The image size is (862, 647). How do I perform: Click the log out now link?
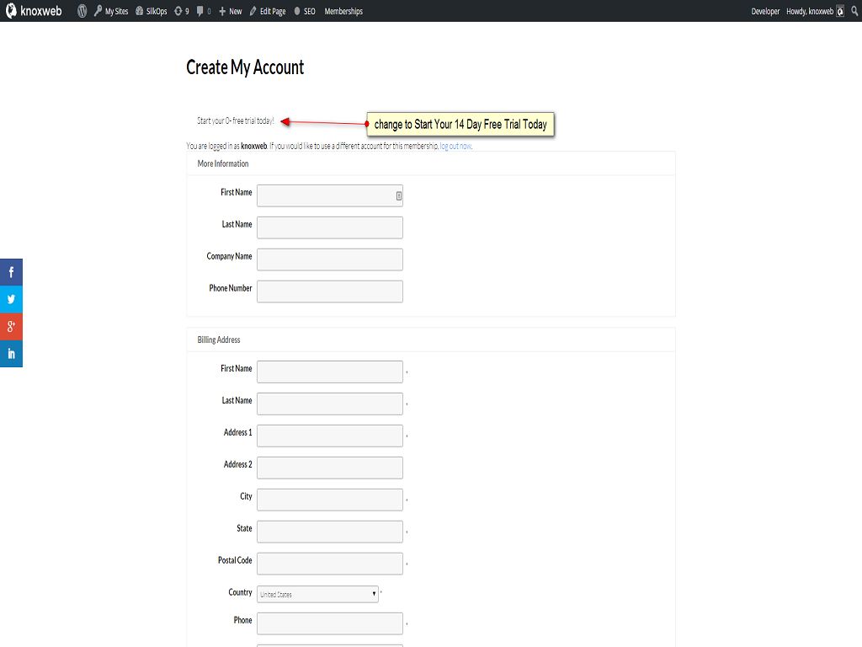click(455, 146)
